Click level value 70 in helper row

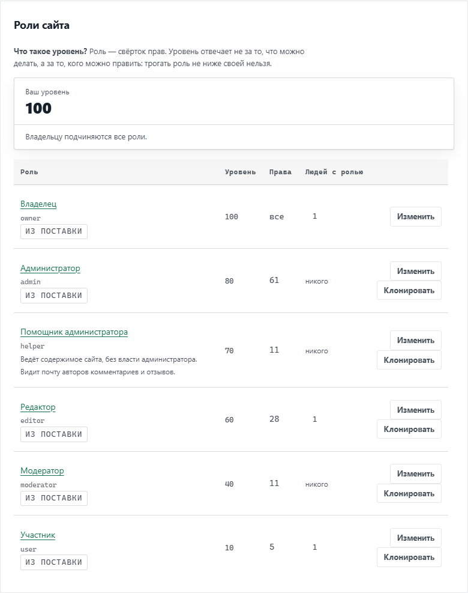(x=229, y=351)
